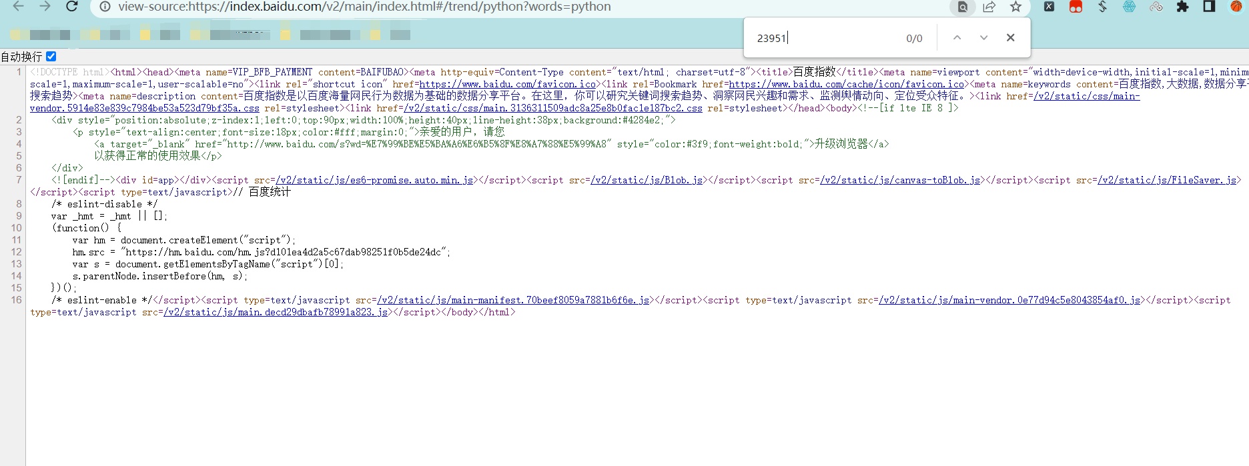
Task: Jump to previous find result
Action: click(957, 38)
